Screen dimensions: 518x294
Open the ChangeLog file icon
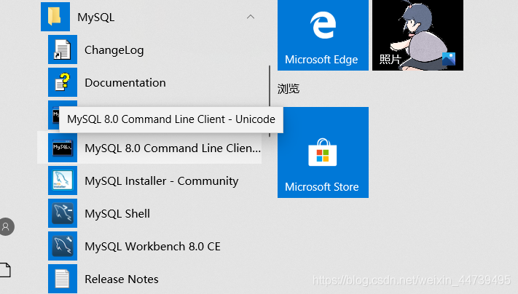pos(62,50)
